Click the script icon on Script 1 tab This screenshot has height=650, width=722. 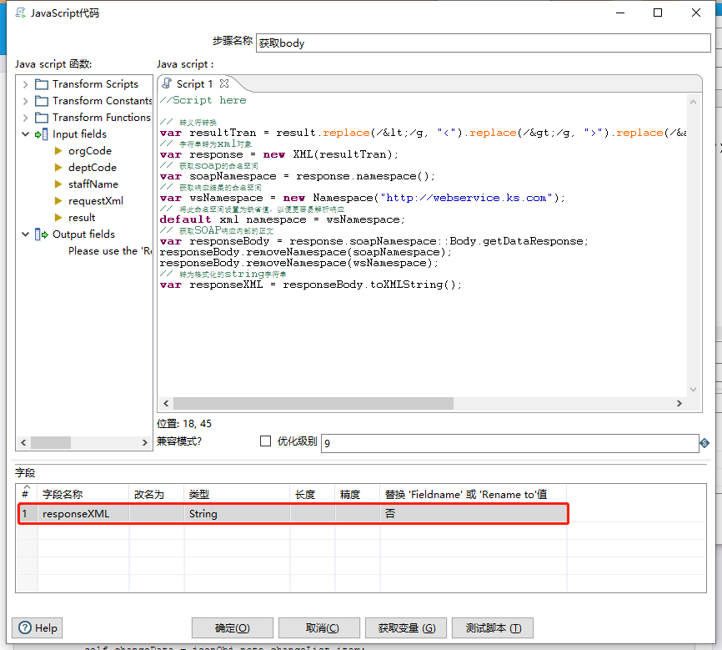[x=167, y=83]
